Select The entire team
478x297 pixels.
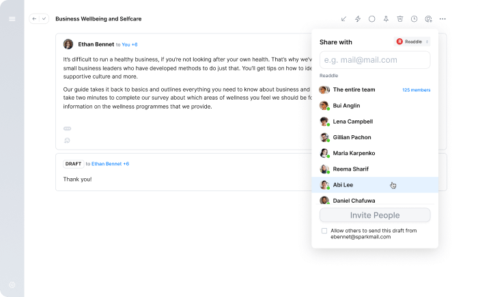[375, 89]
